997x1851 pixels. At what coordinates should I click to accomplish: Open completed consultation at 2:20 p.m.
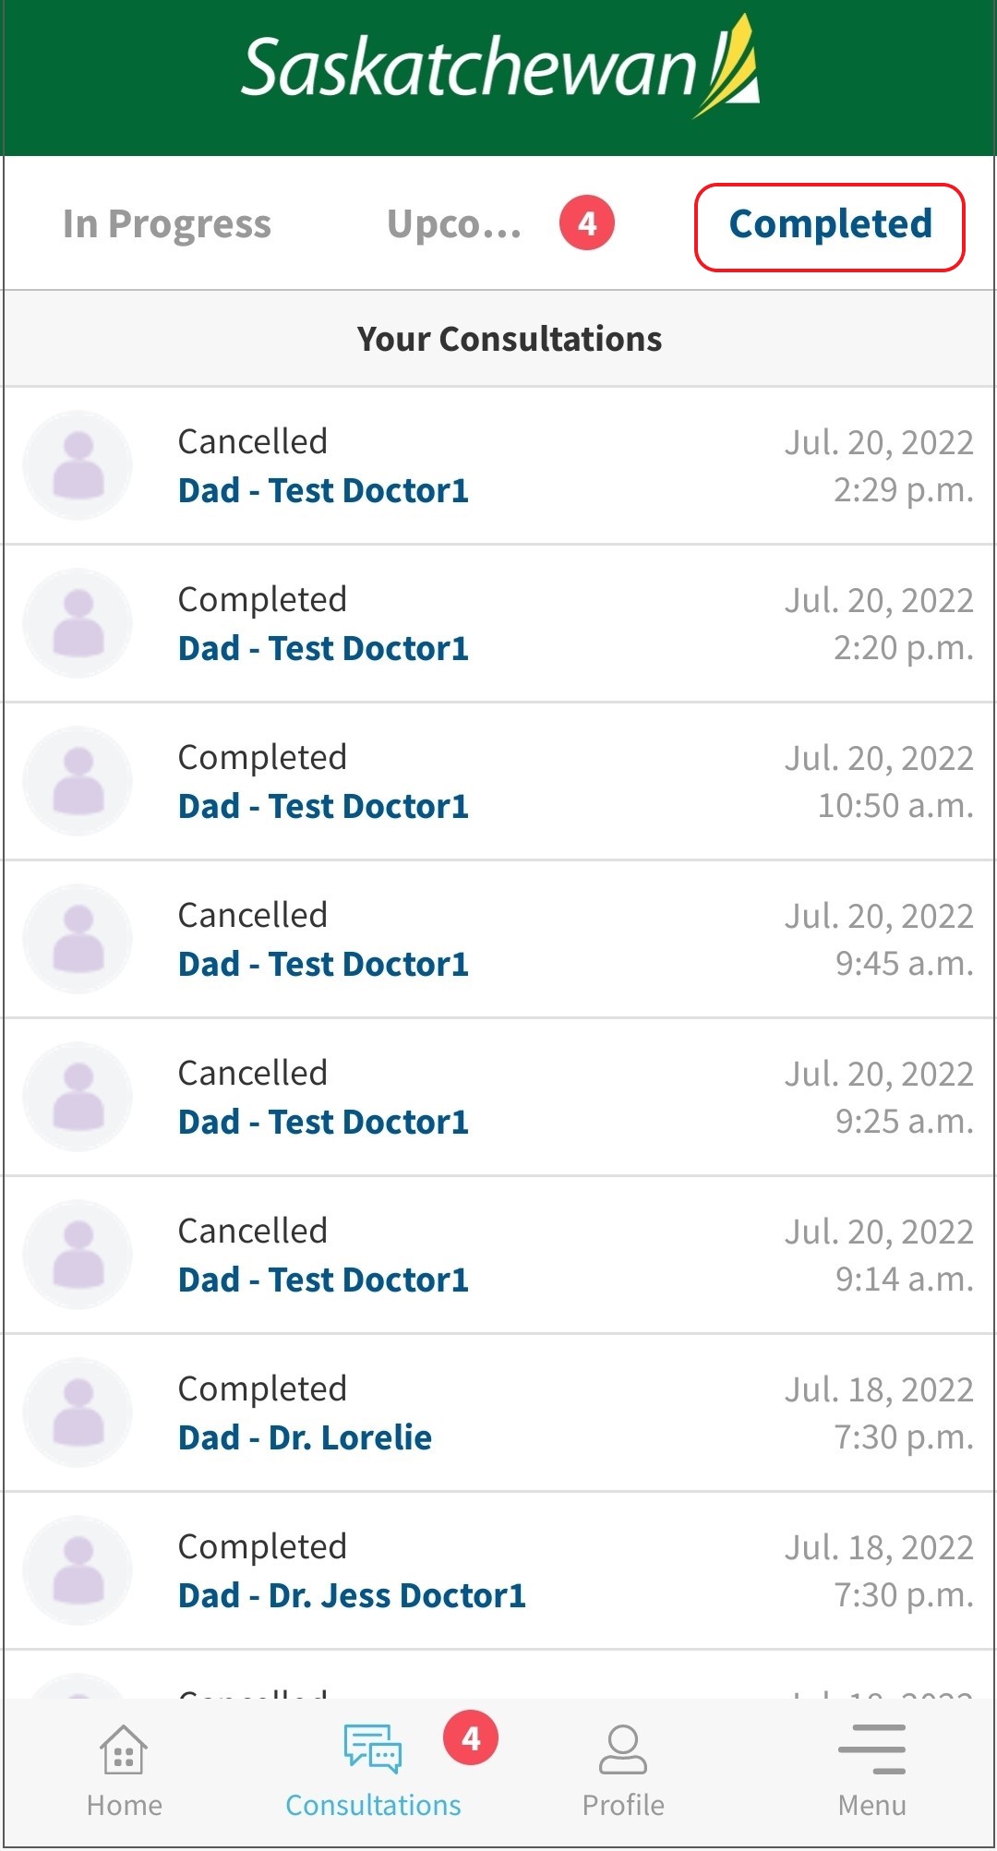point(498,624)
